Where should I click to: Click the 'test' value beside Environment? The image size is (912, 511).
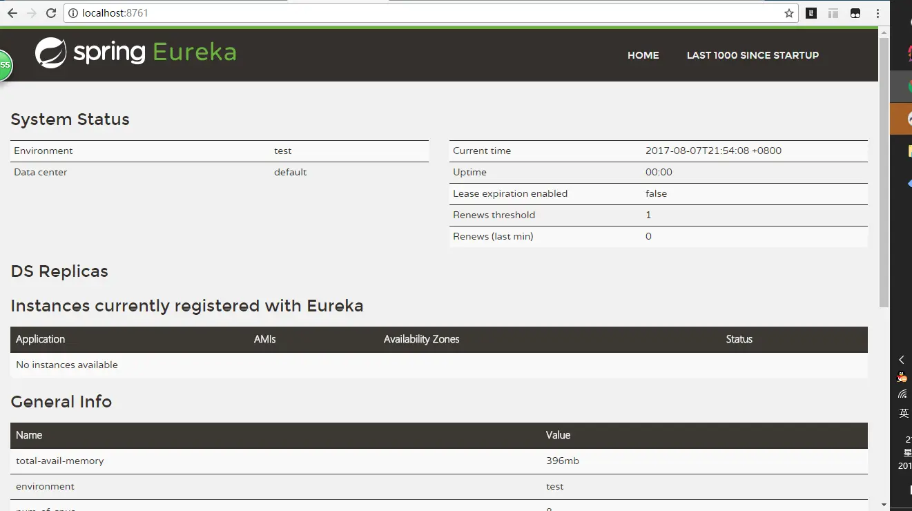click(x=282, y=151)
